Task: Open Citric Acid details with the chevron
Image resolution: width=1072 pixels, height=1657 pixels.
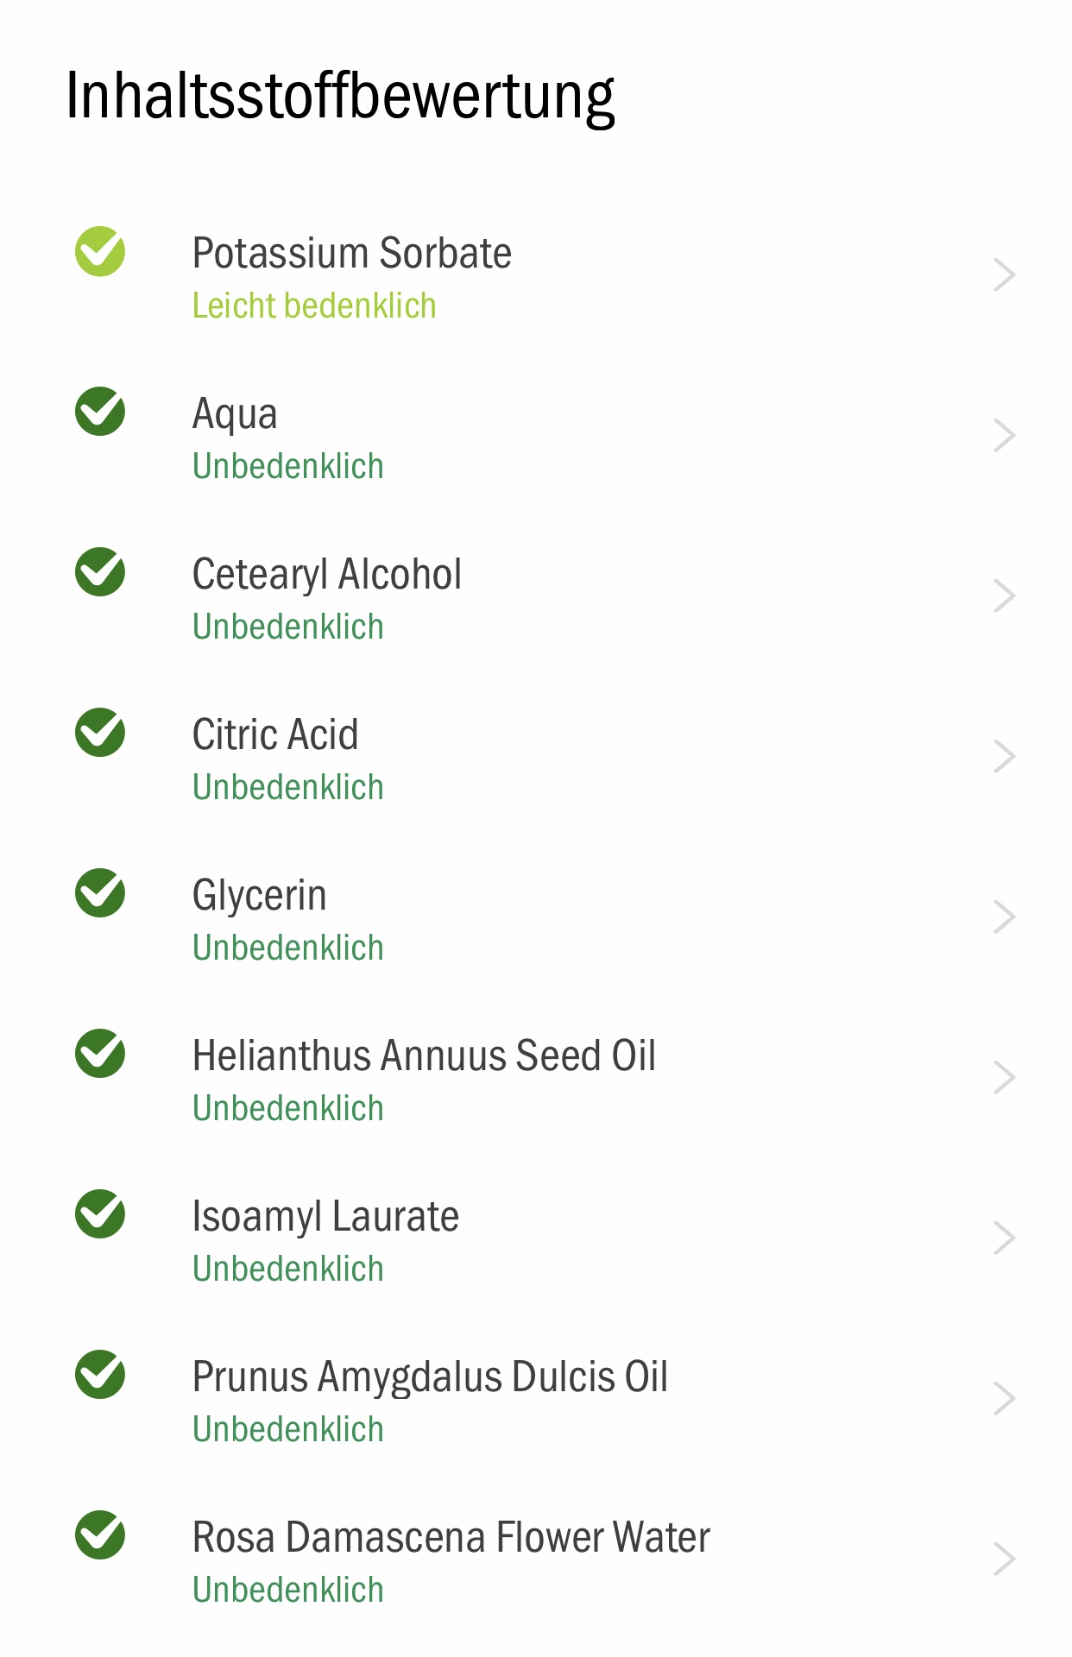Action: coord(1004,757)
